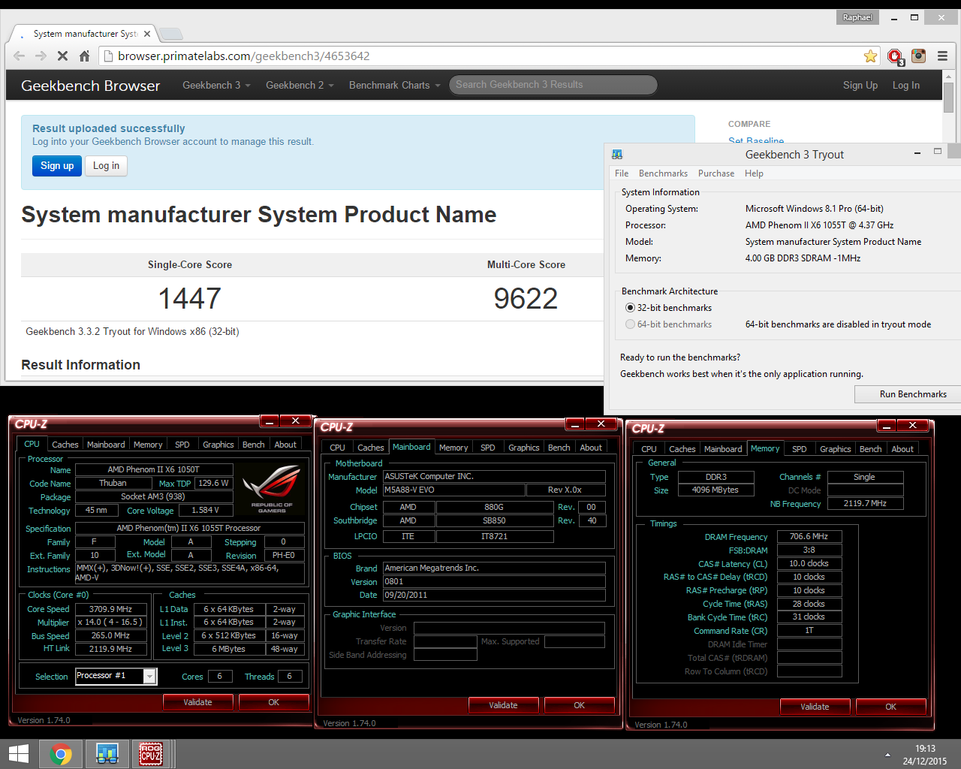Open About tab in Memory CPU-Z window

point(902,449)
